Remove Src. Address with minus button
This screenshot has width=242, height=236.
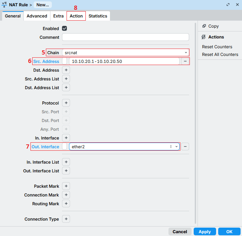185,61
